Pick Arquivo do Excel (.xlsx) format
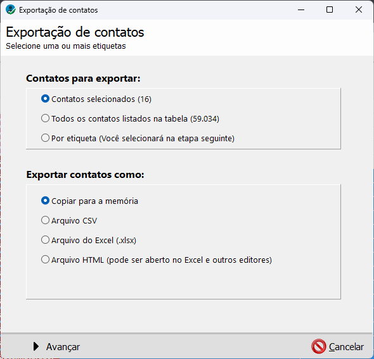Image resolution: width=374 pixels, height=359 pixels. pos(89,240)
